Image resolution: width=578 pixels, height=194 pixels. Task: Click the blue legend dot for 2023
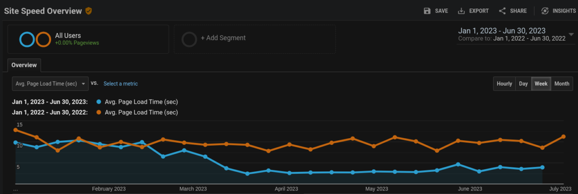(99, 102)
